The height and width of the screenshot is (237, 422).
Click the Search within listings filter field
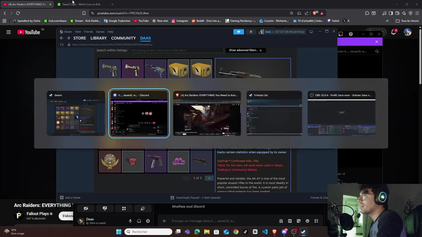click(x=177, y=50)
